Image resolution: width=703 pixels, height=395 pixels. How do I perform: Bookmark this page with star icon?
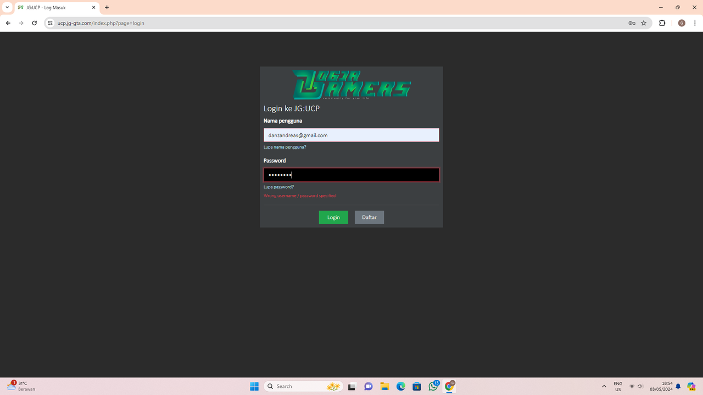644,23
